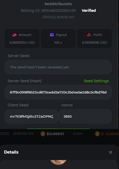
Task: Close the Details panel with X
Action: (x=110, y=152)
